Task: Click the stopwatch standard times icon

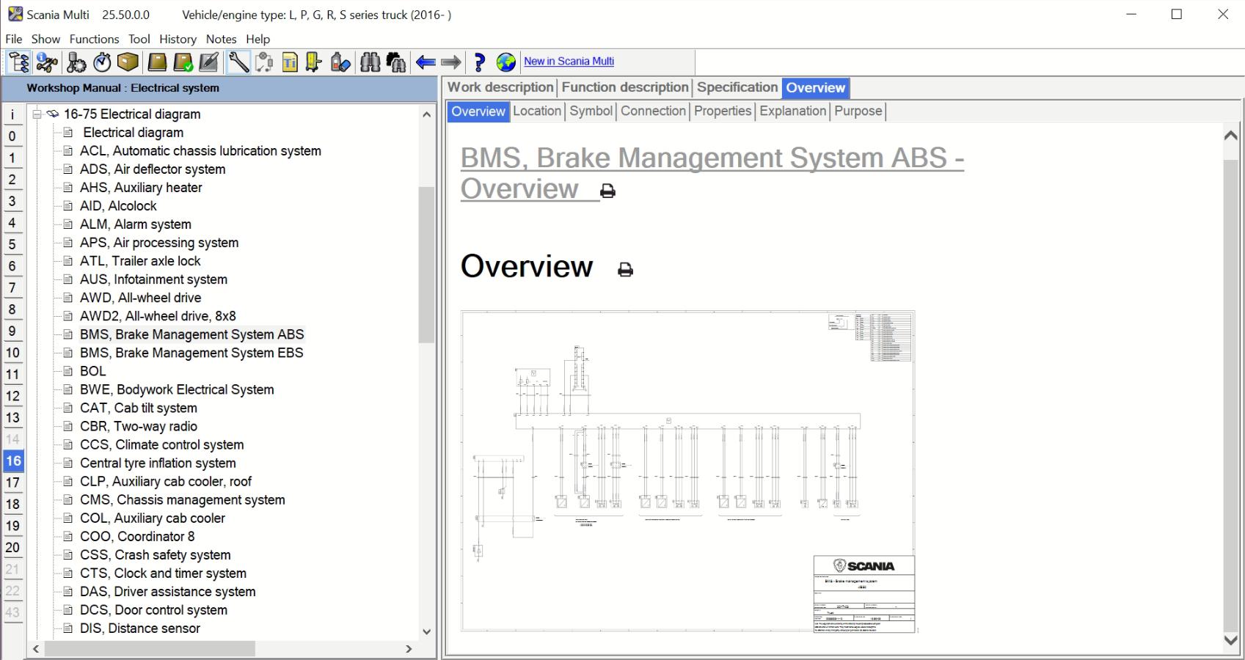Action: point(102,62)
